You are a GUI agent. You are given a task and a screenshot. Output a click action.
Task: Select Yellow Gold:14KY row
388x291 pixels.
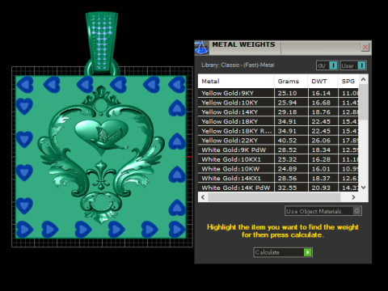[x=278, y=112]
